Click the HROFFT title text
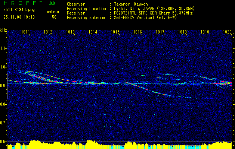Viewport: 235px width, 149px height. tap(23, 3)
